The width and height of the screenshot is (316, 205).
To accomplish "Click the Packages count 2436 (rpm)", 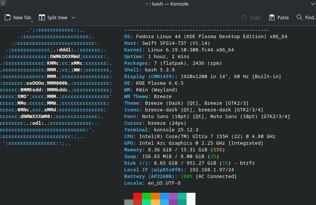I will 207,63.
